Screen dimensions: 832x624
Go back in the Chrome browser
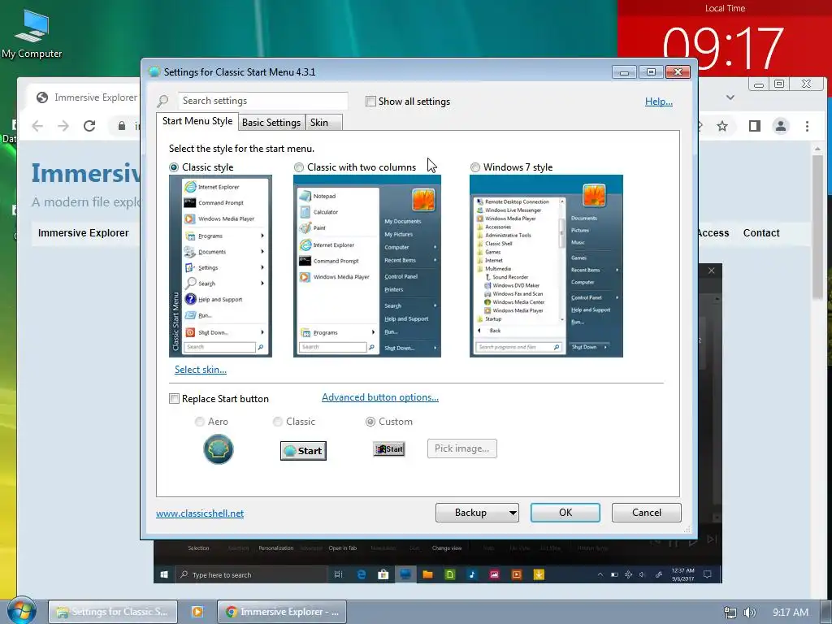point(37,126)
